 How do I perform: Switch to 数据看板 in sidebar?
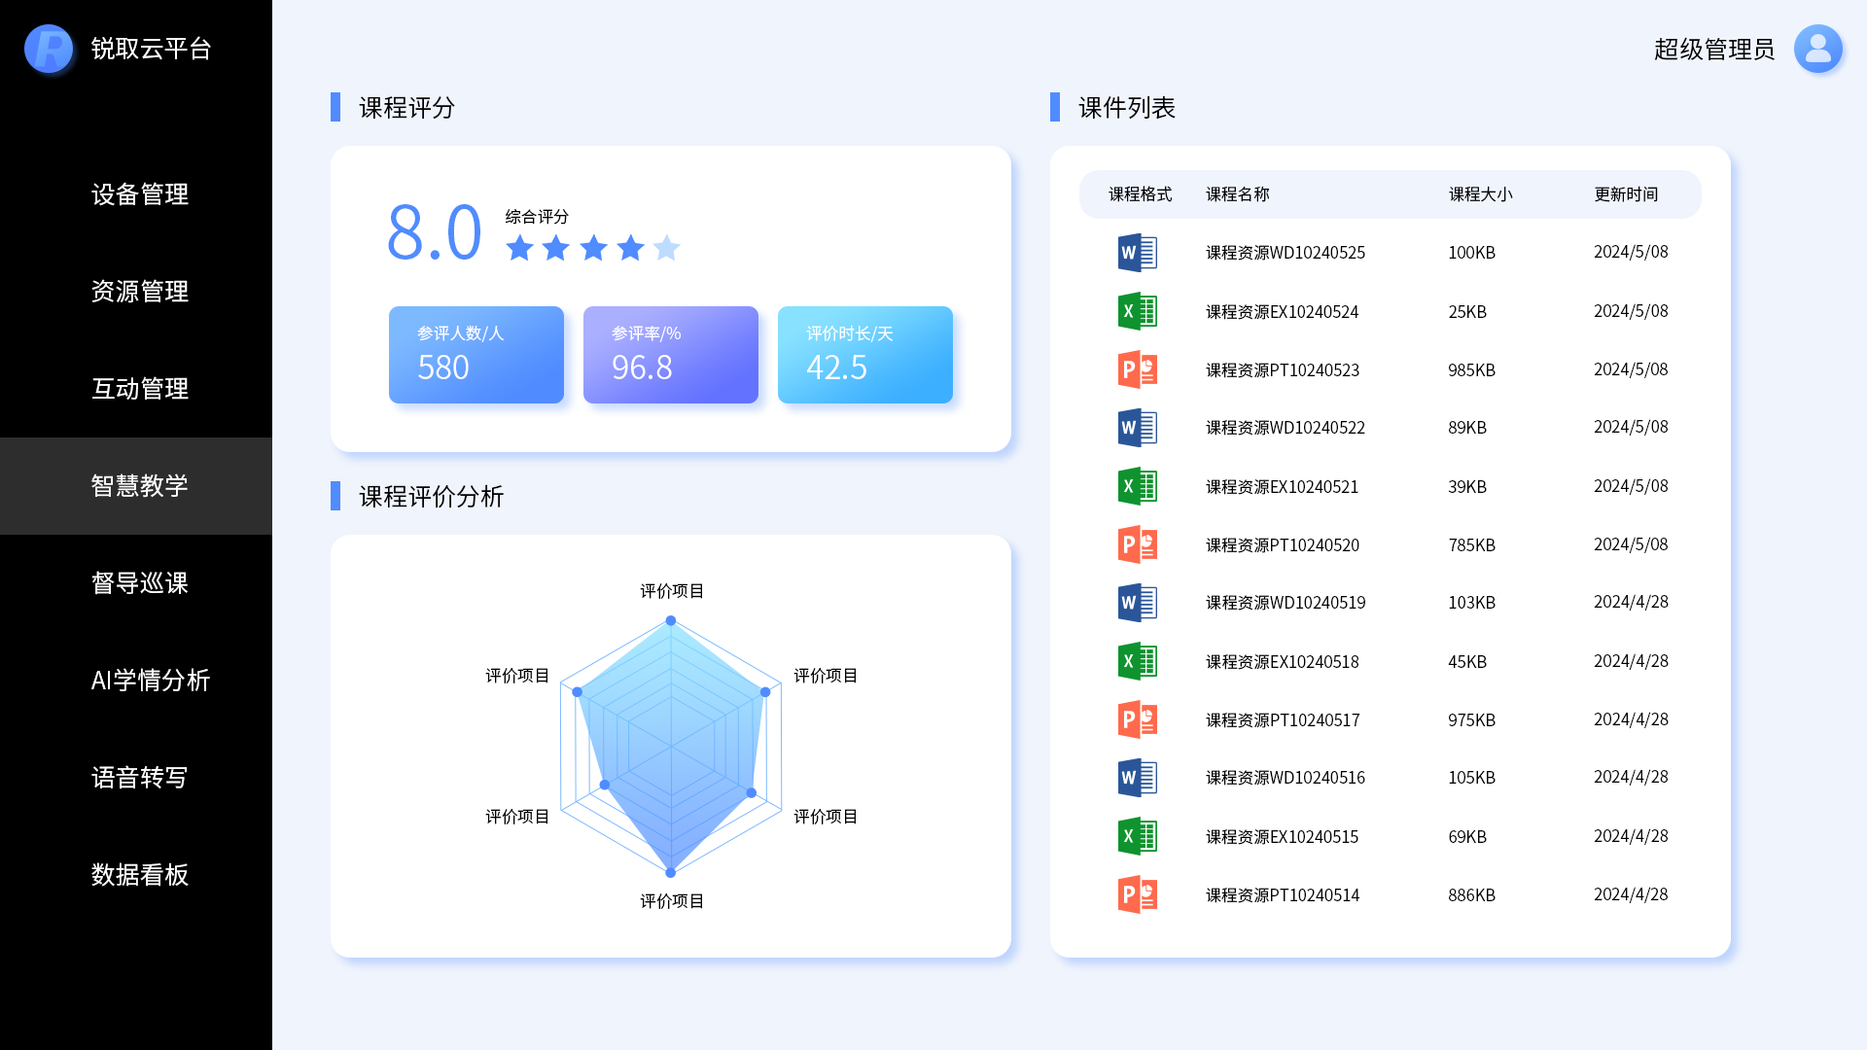click(x=139, y=875)
